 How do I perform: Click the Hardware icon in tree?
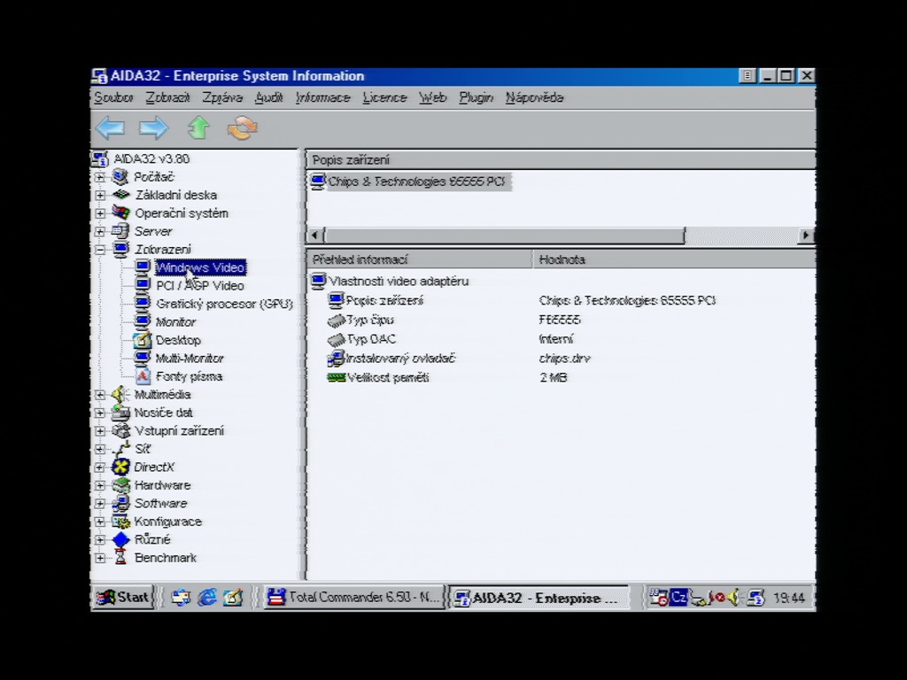click(x=120, y=485)
